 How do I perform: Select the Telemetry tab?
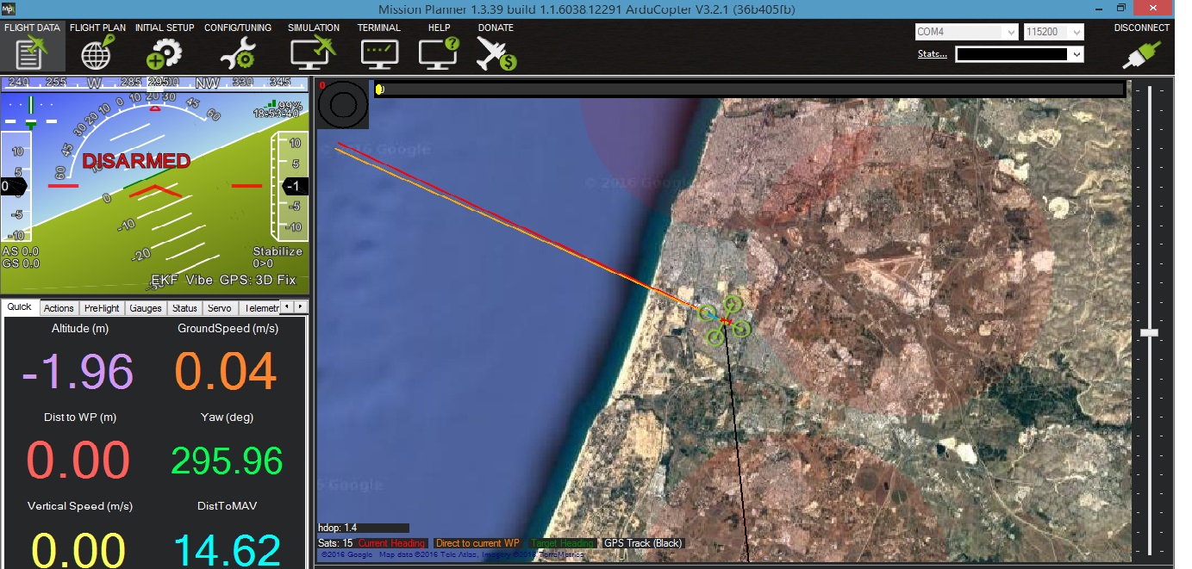pyautogui.click(x=260, y=308)
